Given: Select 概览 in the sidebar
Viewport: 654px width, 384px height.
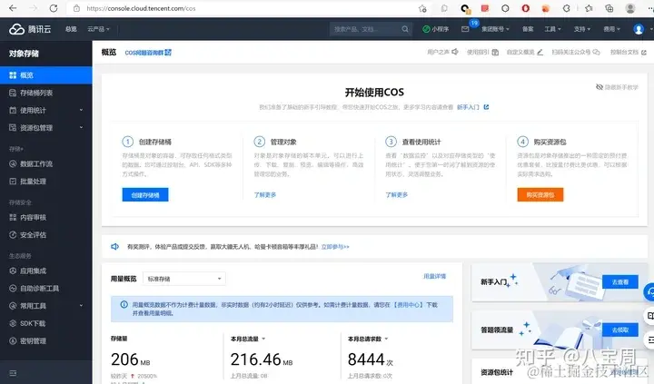Looking at the screenshot, I should pyautogui.click(x=46, y=75).
